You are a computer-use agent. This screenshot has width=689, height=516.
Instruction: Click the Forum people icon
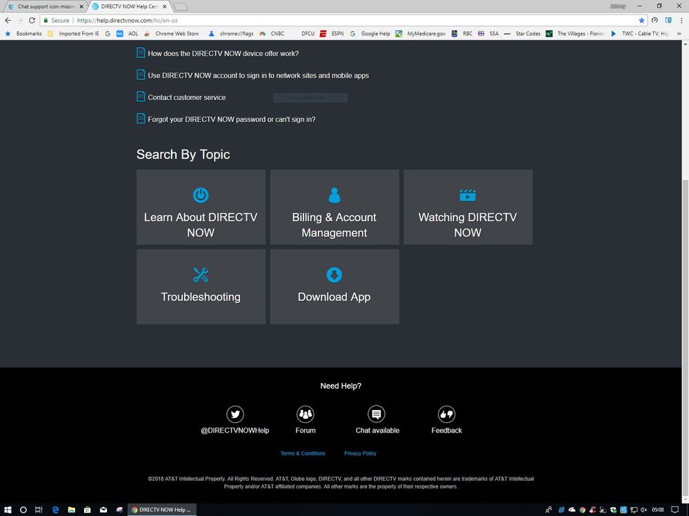[306, 414]
